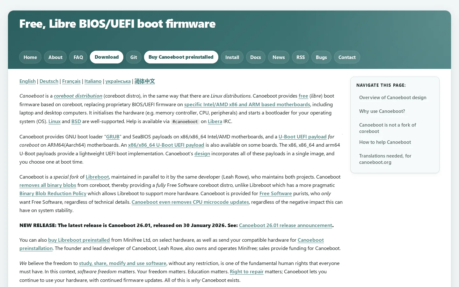
Task: Open the Libera IRC link
Action: 215,121
